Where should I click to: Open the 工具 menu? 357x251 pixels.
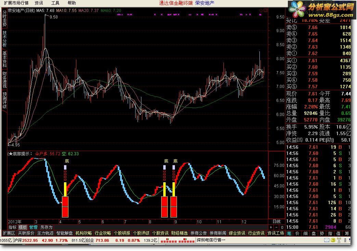click(55, 3)
